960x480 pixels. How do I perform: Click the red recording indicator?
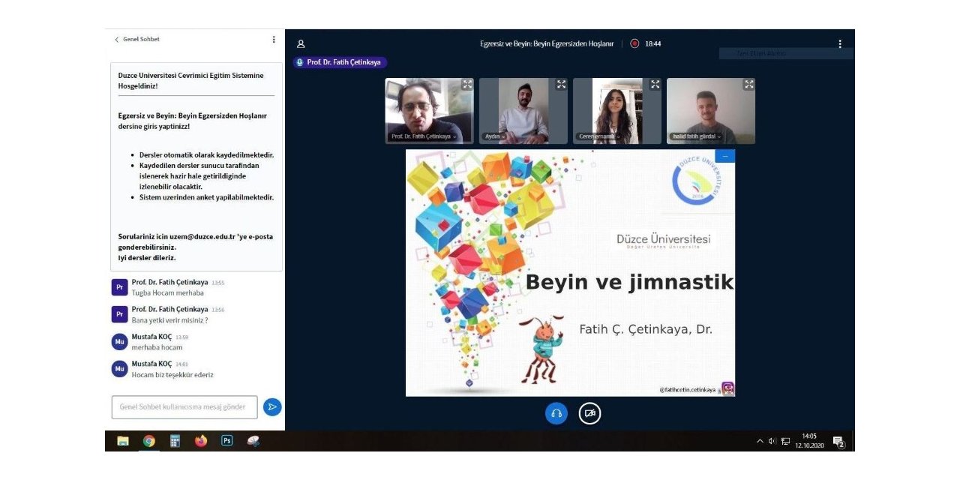tap(634, 43)
